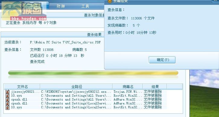Open the 防御 tab

click(61, 6)
